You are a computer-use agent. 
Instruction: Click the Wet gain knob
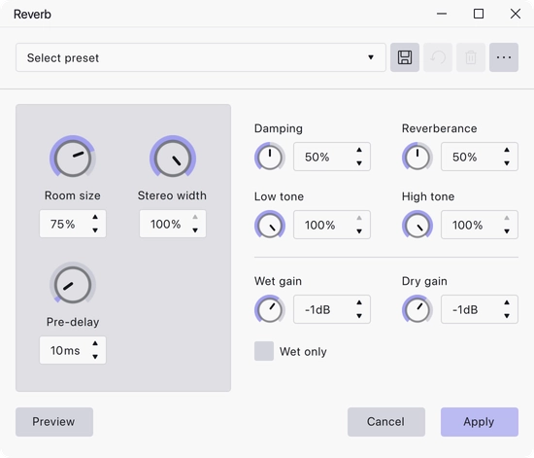270,309
